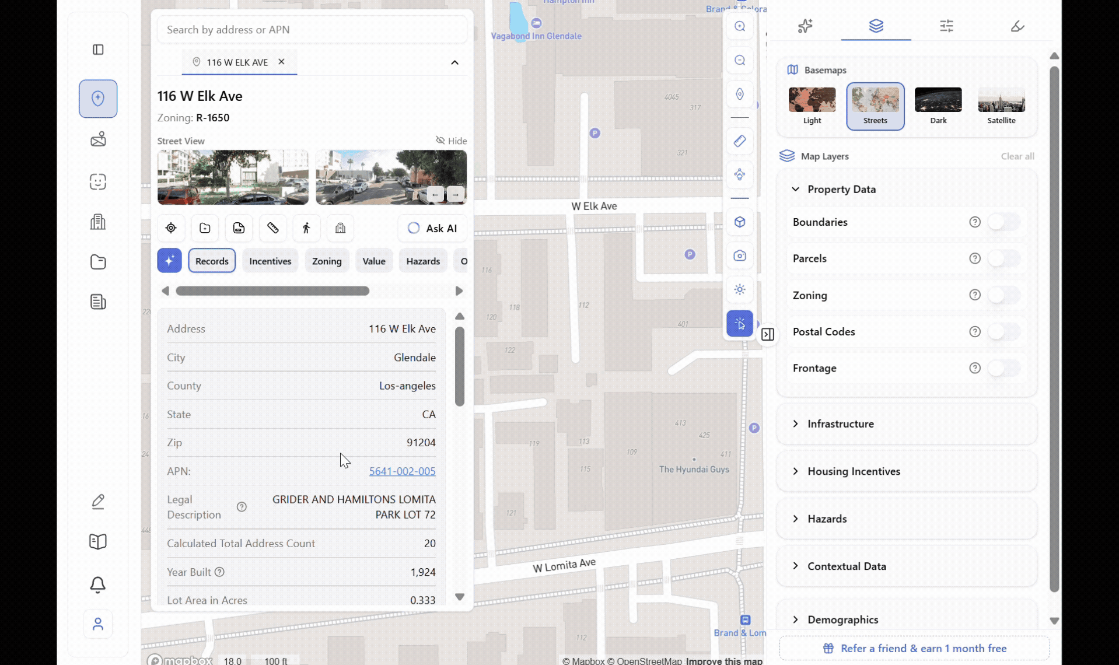This screenshot has width=1119, height=665.
Task: Zoom in on the map
Action: (x=740, y=26)
